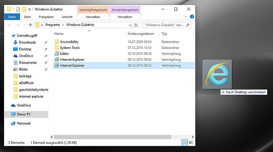Screen dimensions: 273x152
Task: Select Dieser PC in navigation pane
Action: coord(26,114)
